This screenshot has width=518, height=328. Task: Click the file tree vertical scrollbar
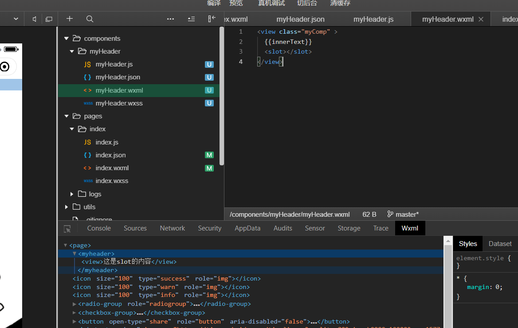pos(222,96)
